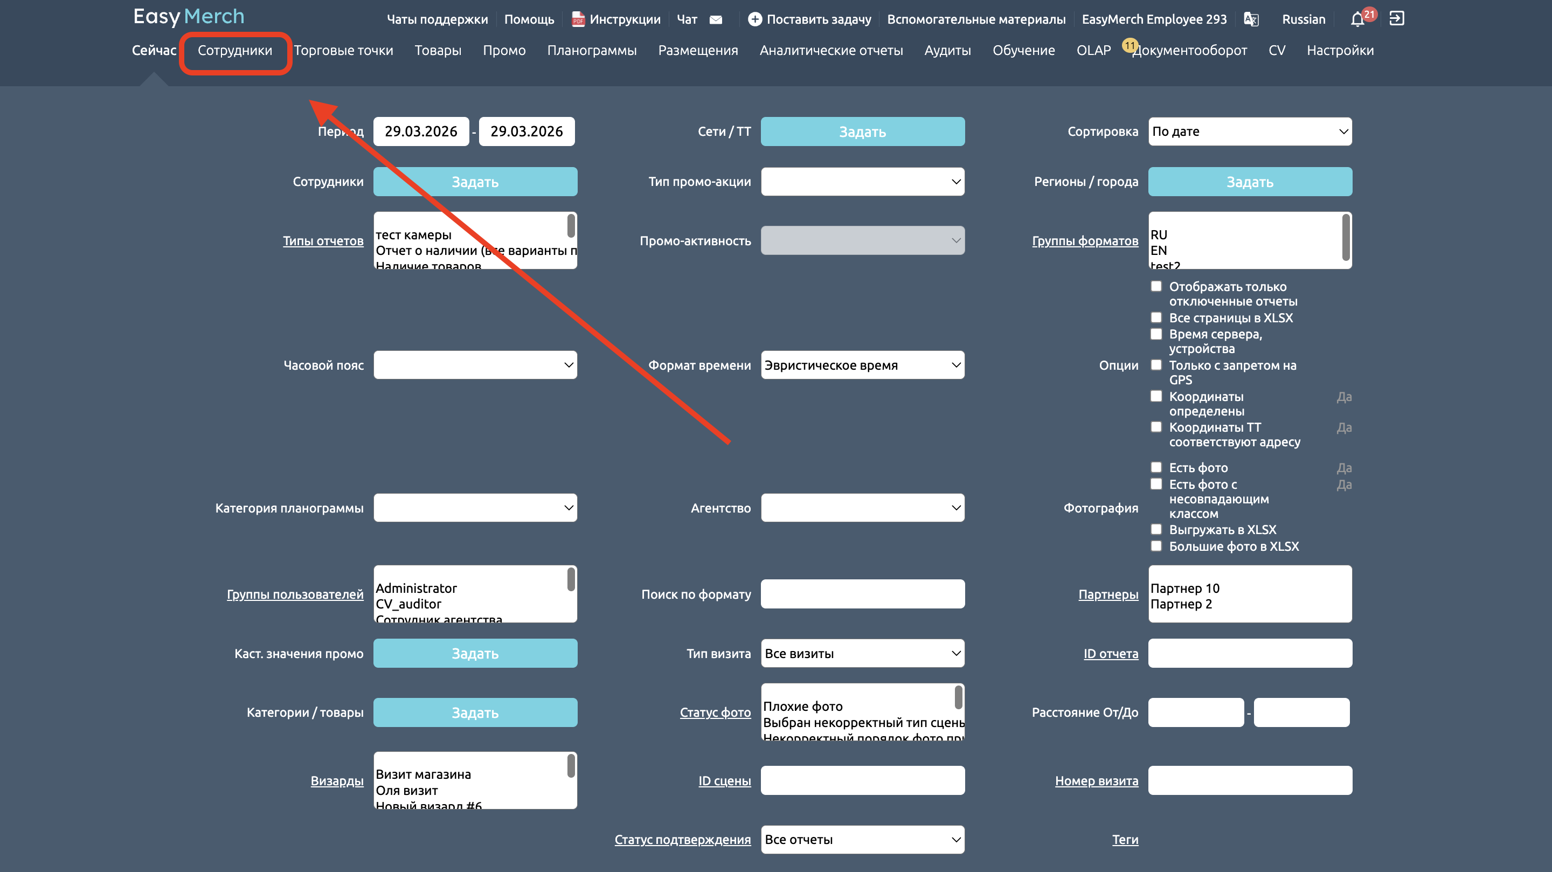1552x872 pixels.
Task: Click the logout exit icon
Action: click(x=1396, y=19)
